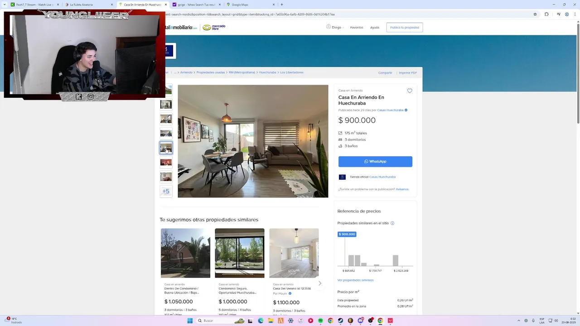Open Favoritos in the site header
The width and height of the screenshot is (580, 326).
click(357, 28)
